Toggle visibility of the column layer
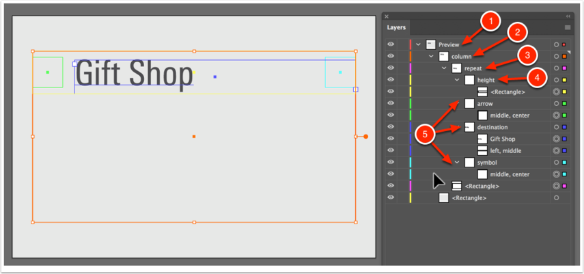The height and width of the screenshot is (274, 584). tap(390, 56)
